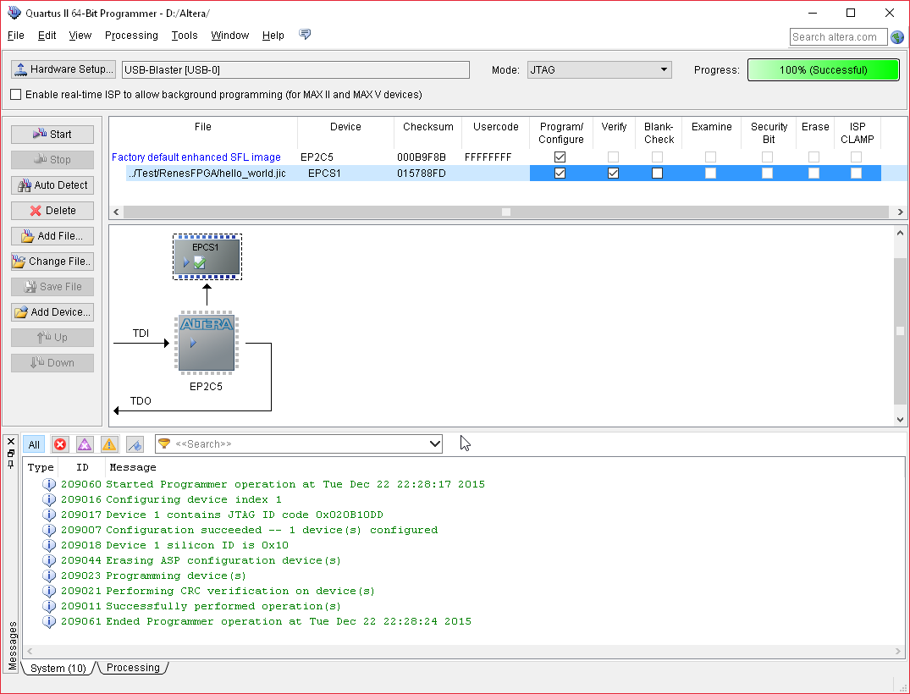The image size is (910, 694).
Task: Click the flagged messages filter icon
Action: tap(135, 444)
